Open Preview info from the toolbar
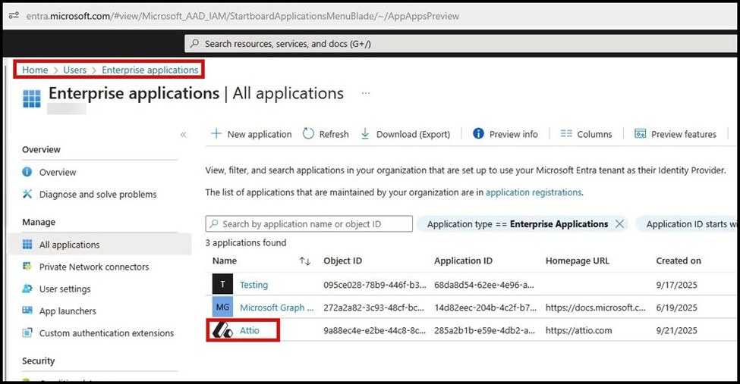 [x=505, y=134]
